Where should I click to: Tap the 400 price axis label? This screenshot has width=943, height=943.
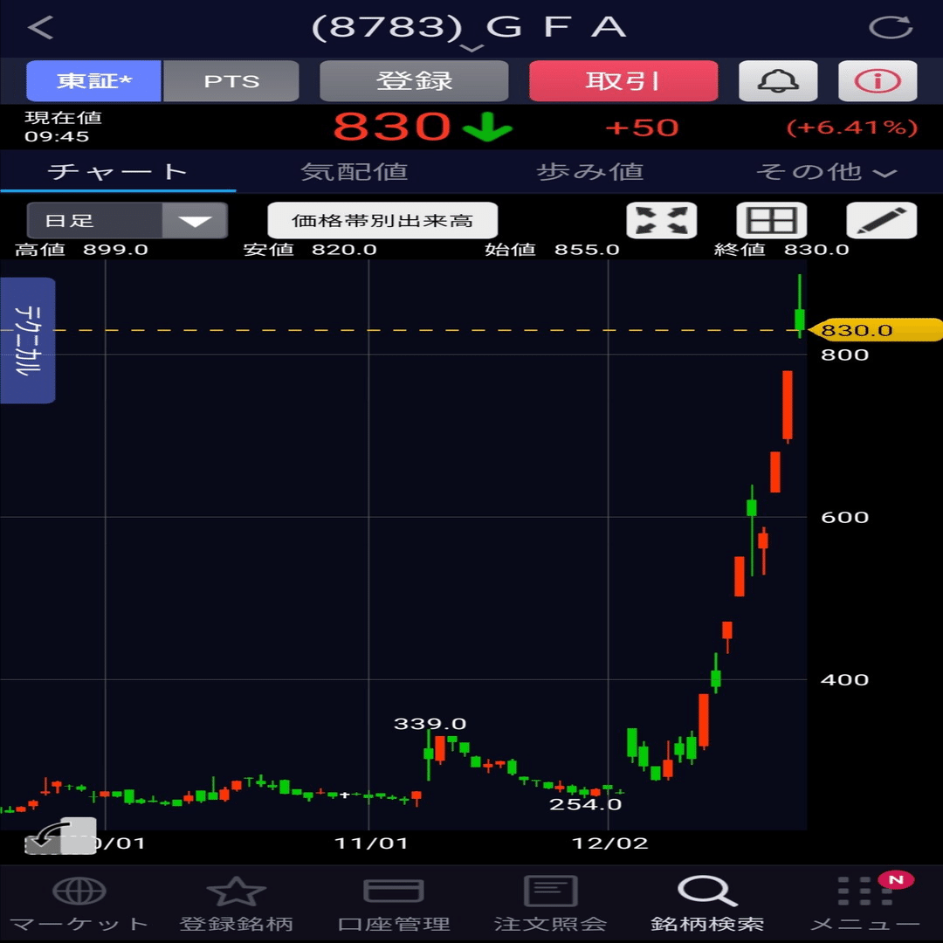844,679
